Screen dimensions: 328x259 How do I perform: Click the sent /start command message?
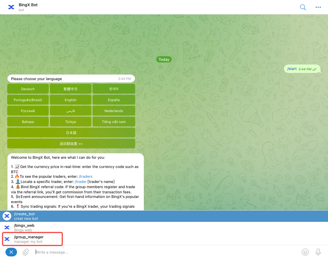tap(292, 69)
